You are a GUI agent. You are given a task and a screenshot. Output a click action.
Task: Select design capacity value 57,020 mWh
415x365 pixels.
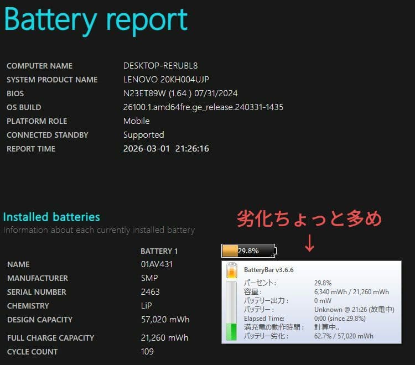[165, 320]
